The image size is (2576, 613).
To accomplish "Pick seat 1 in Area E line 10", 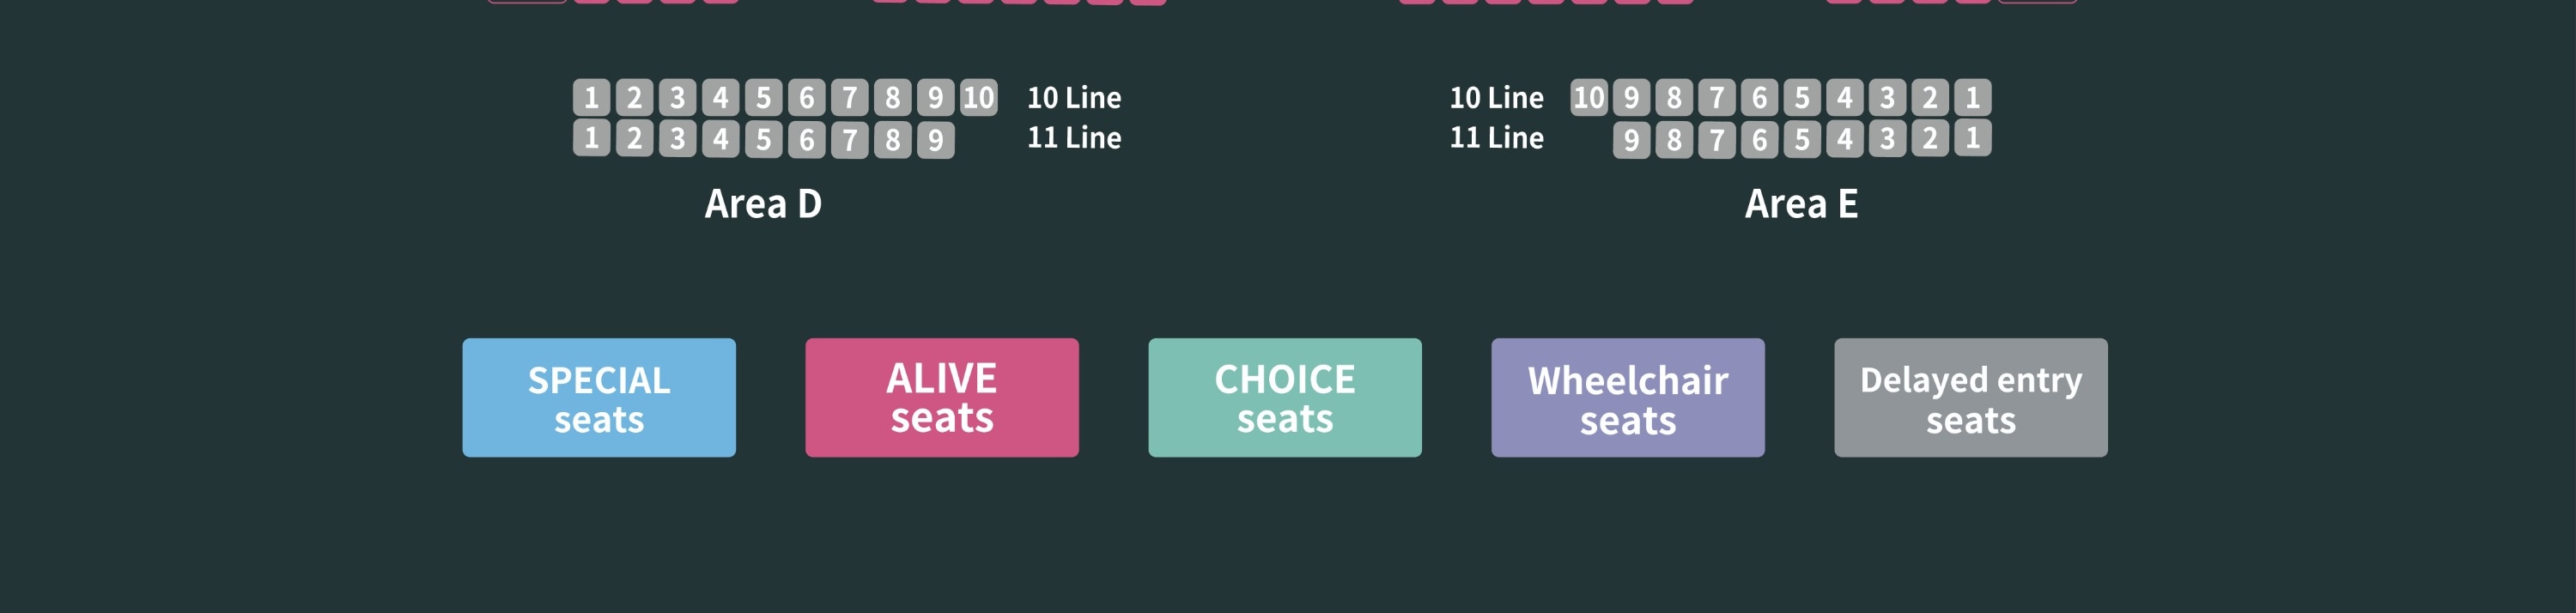I will click(x=1972, y=97).
